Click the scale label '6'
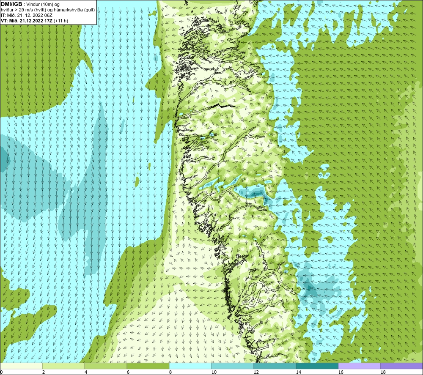This screenshot has height=375, width=423. coord(128,372)
